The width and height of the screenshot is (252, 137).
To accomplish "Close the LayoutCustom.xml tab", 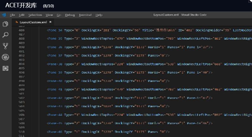I will coord(50,22).
